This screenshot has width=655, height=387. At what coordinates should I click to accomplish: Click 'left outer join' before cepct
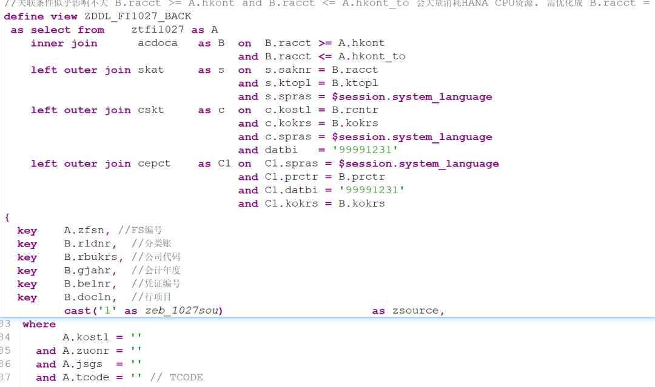pos(81,164)
